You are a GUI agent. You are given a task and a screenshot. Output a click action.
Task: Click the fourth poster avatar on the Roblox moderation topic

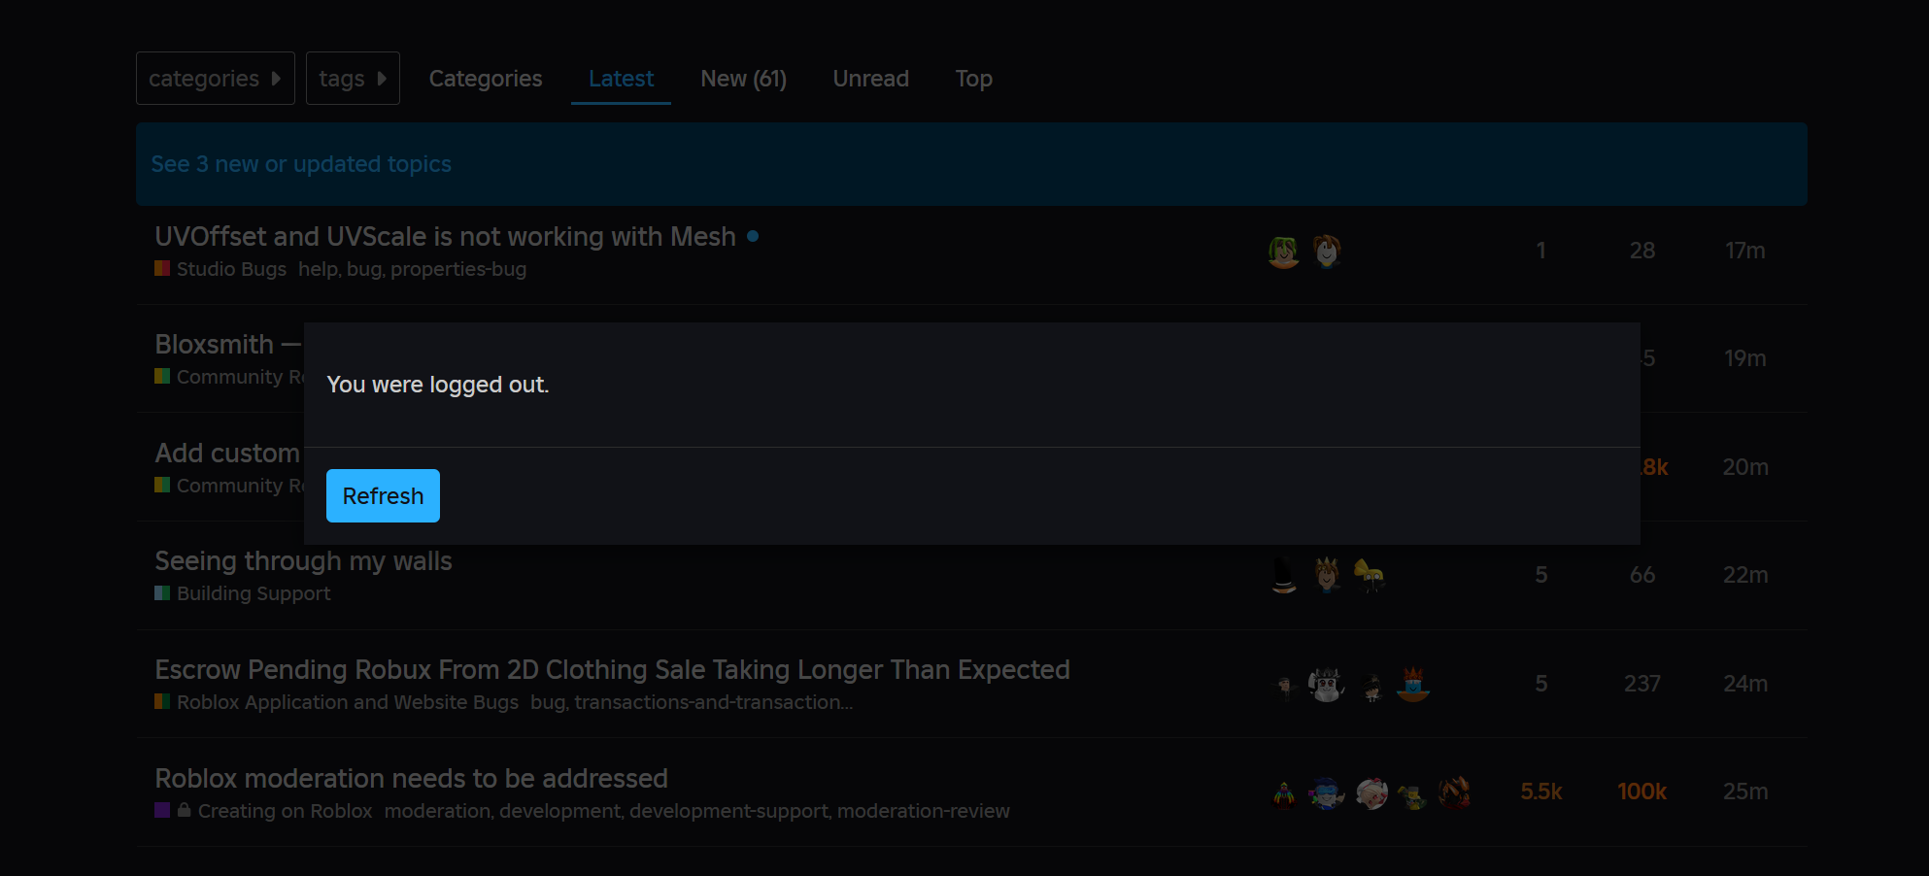point(1413,793)
